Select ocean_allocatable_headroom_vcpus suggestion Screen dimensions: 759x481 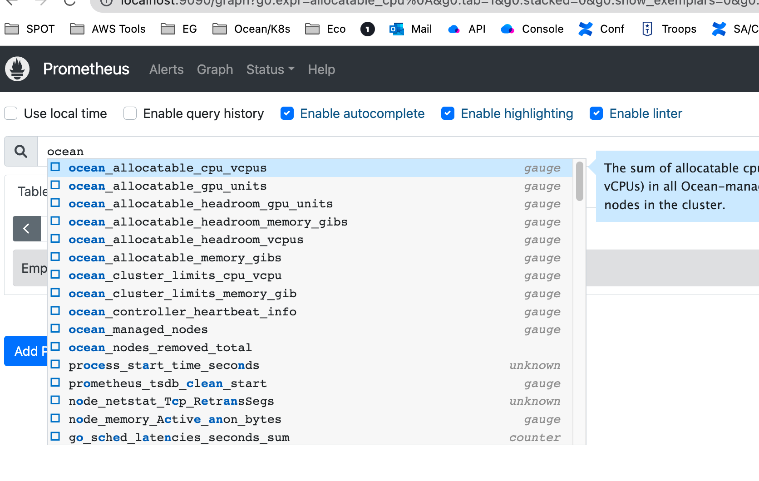pyautogui.click(x=310, y=240)
